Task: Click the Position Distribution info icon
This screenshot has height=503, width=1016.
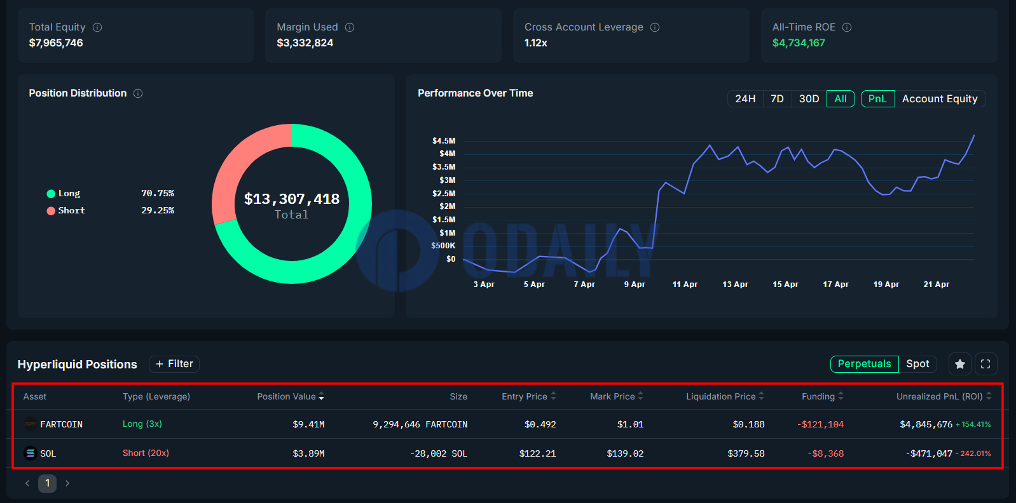Action: (138, 93)
